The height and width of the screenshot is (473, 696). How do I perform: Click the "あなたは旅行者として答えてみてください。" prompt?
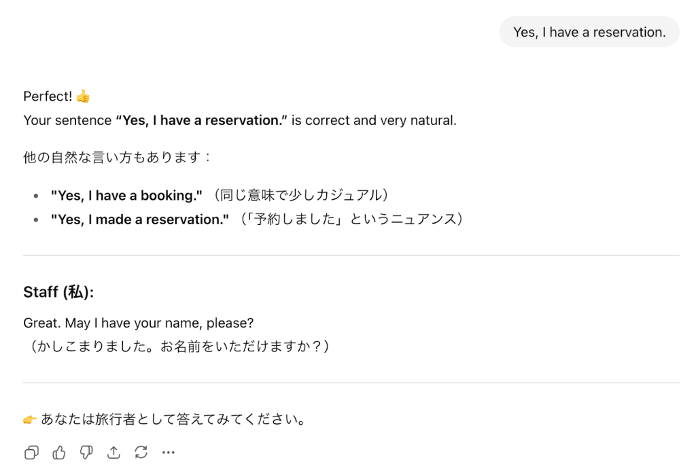(173, 419)
